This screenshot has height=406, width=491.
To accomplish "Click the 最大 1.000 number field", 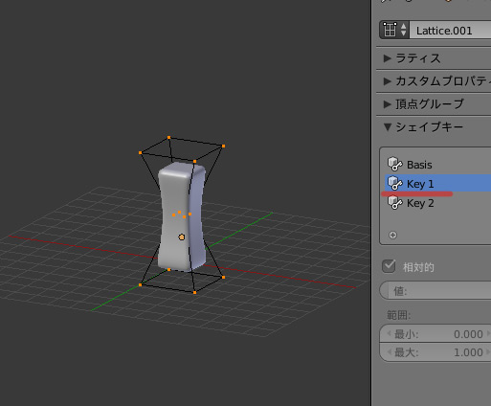I will [435, 352].
